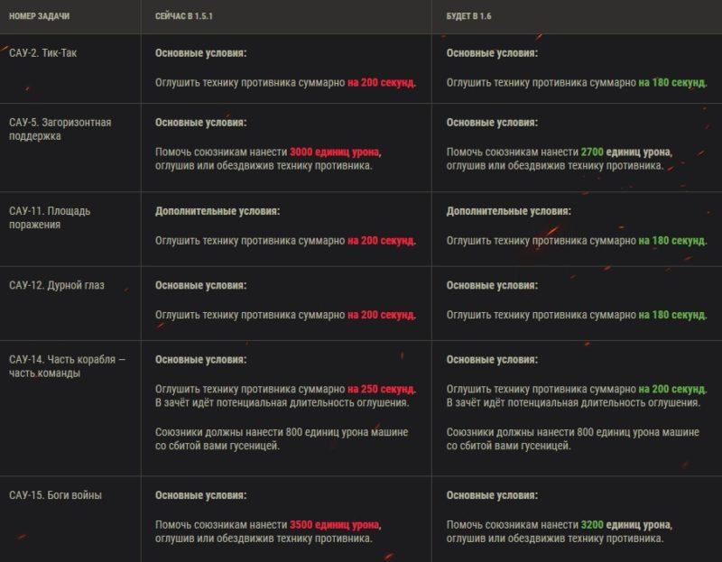The width and height of the screenshot is (722, 562).
Task: Click the САУ-15. Боги войны task title
Action: coord(55,495)
